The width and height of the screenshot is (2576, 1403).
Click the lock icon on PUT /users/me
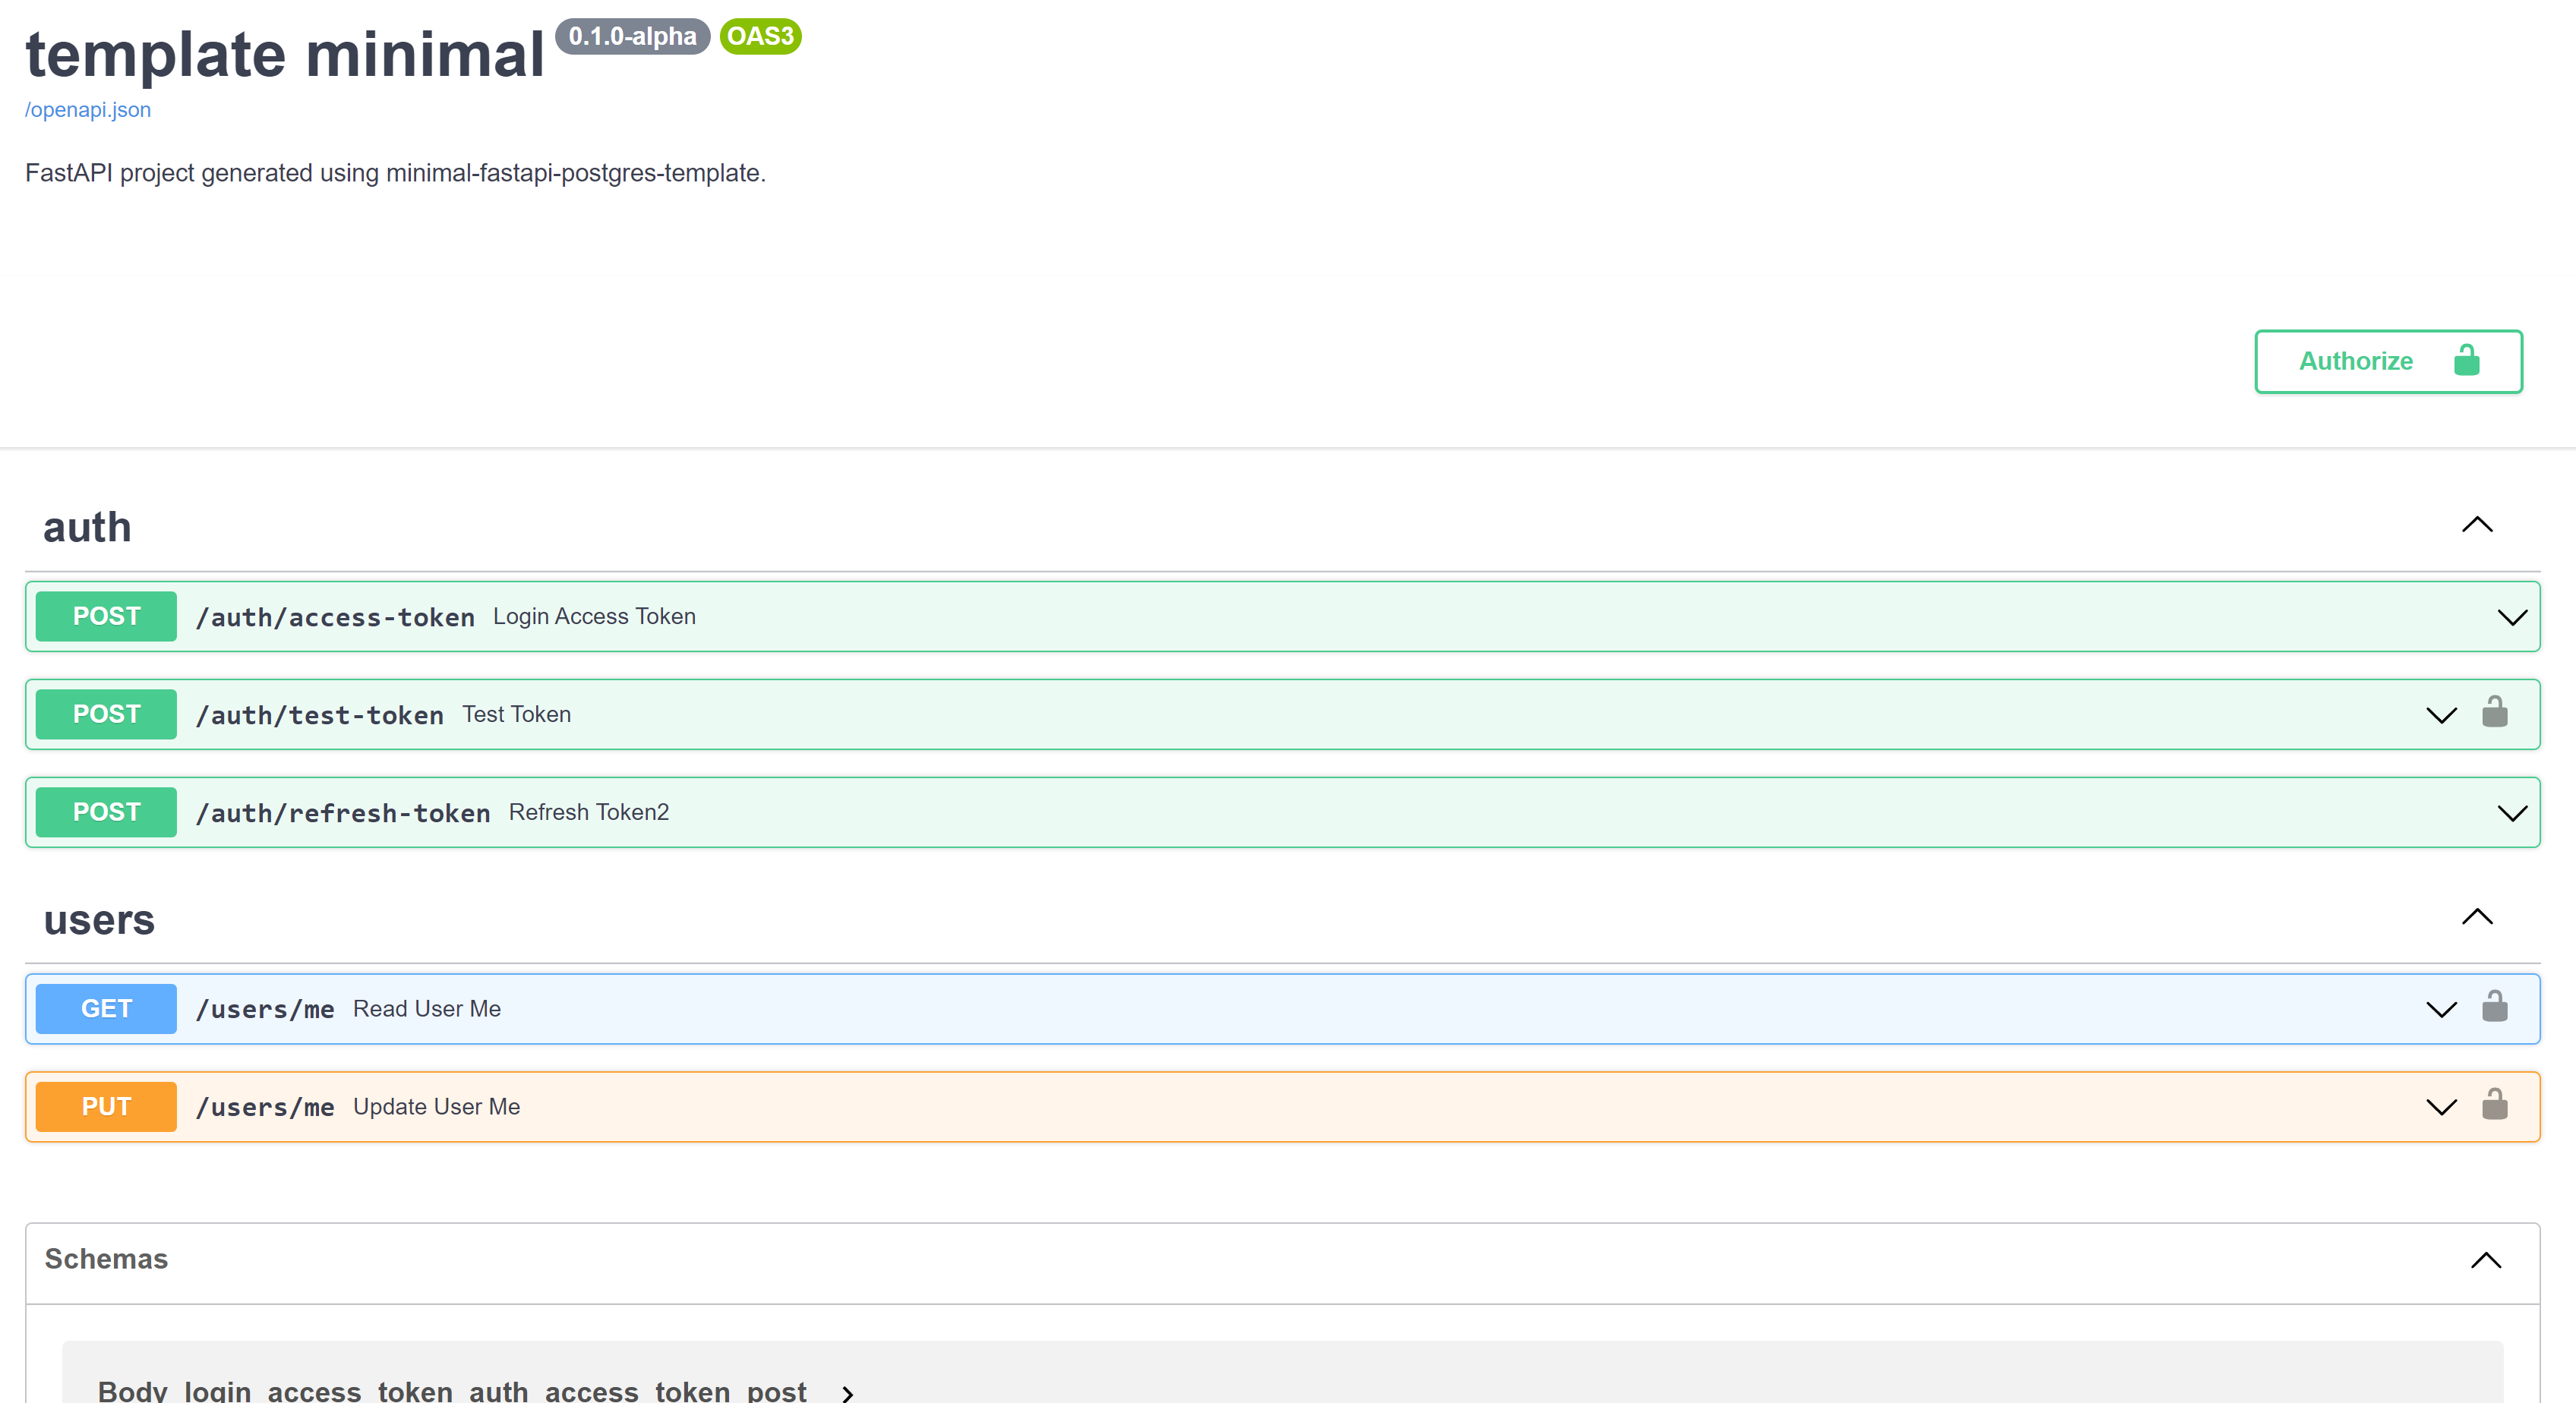2494,1105
